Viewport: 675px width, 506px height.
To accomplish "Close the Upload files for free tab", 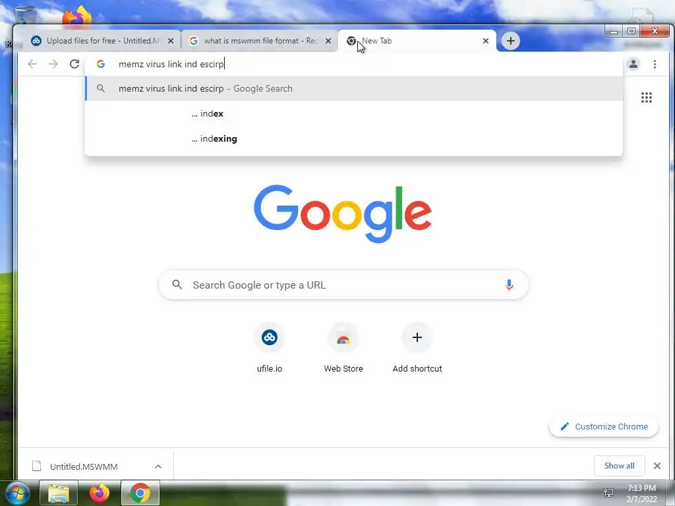I will 171,41.
